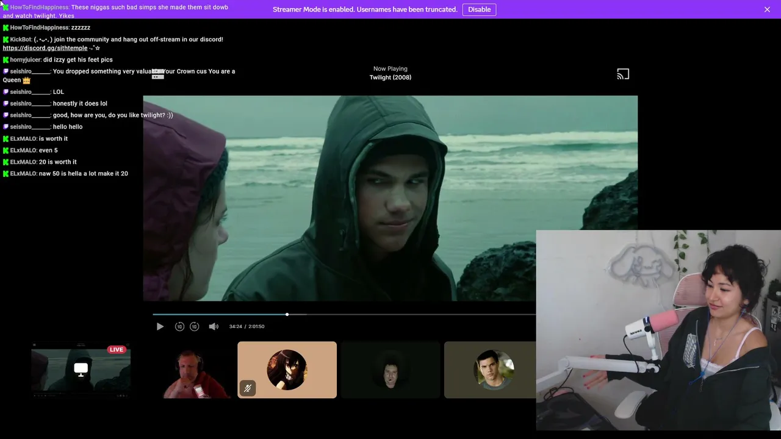Click seishiro's 'hello hello' chat message

click(x=43, y=127)
